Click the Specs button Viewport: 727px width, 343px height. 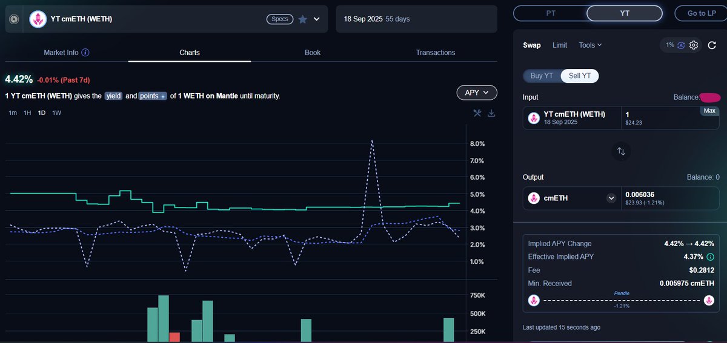(x=280, y=19)
